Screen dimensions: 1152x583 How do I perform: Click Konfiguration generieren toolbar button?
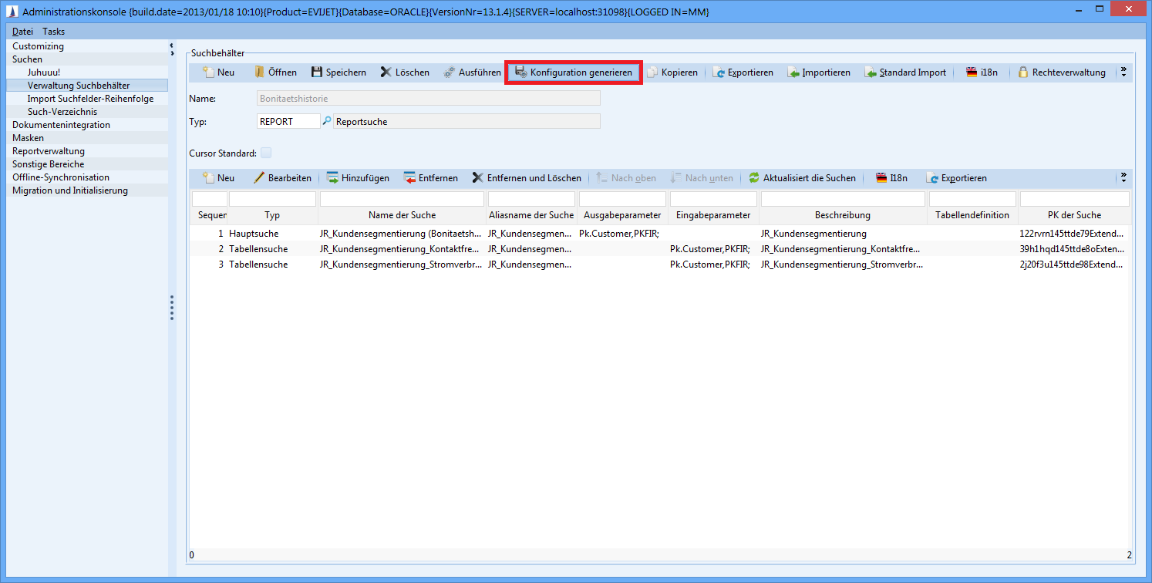pos(573,72)
